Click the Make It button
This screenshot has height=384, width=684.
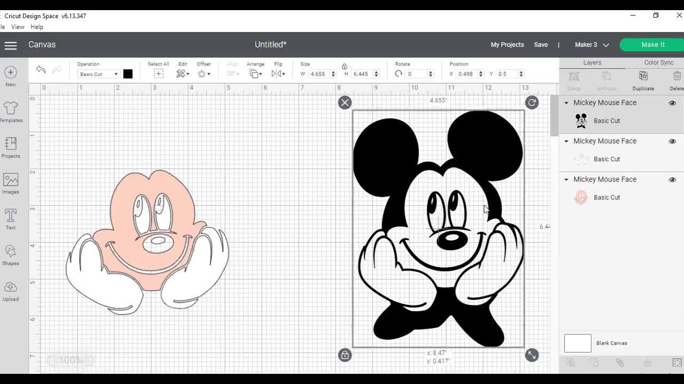pos(652,45)
